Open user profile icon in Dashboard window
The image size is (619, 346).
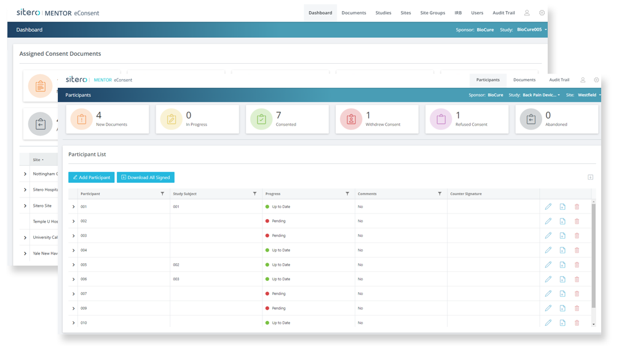coord(527,13)
